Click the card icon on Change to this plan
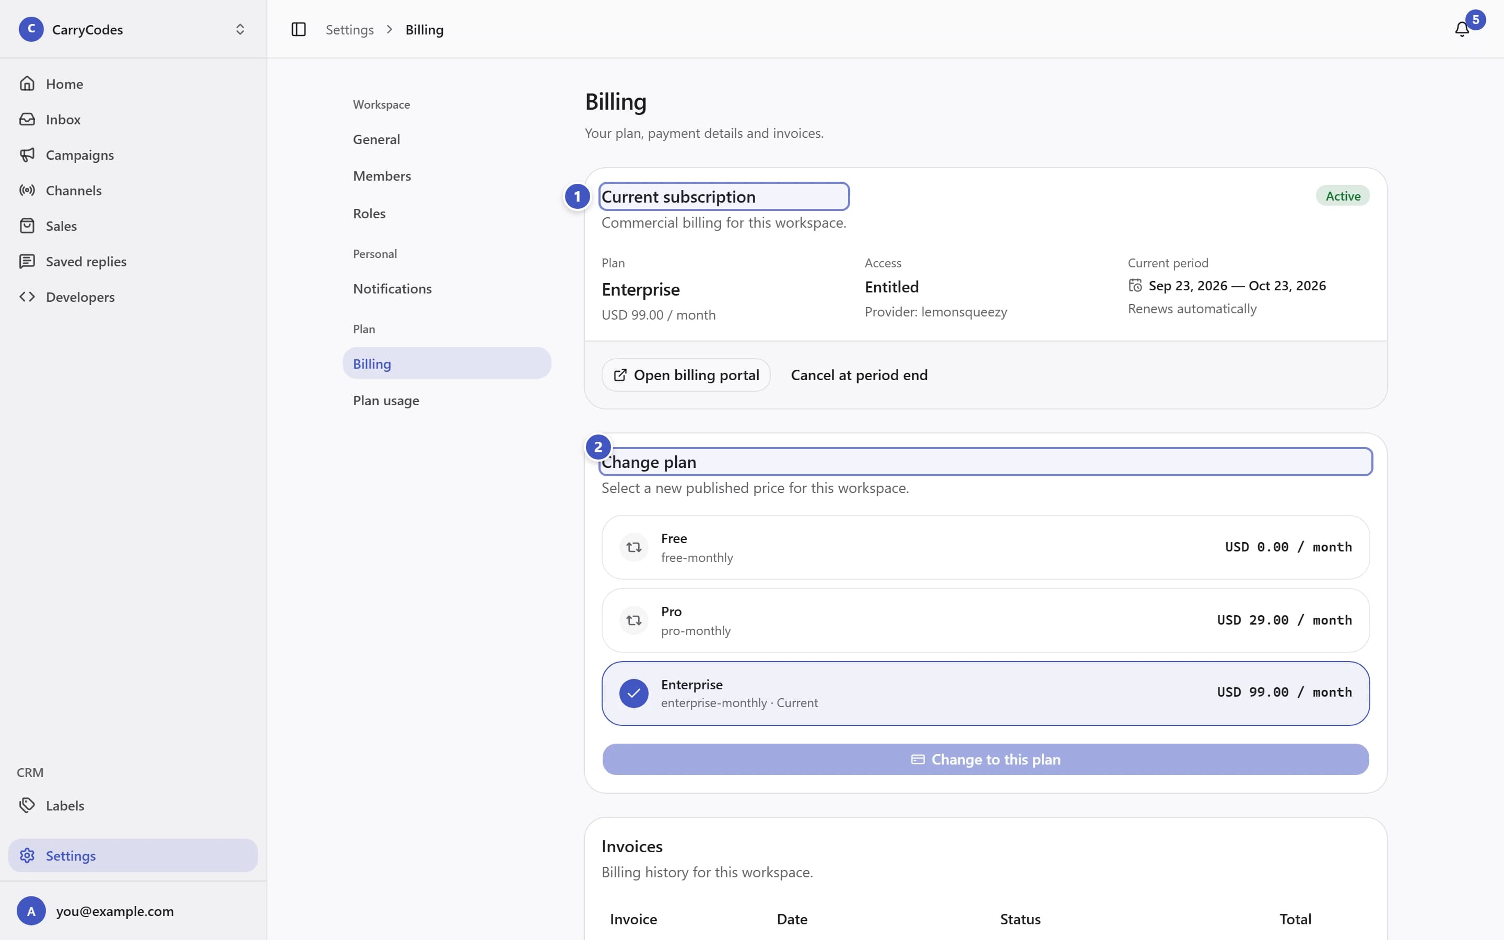The width and height of the screenshot is (1504, 940). [918, 759]
